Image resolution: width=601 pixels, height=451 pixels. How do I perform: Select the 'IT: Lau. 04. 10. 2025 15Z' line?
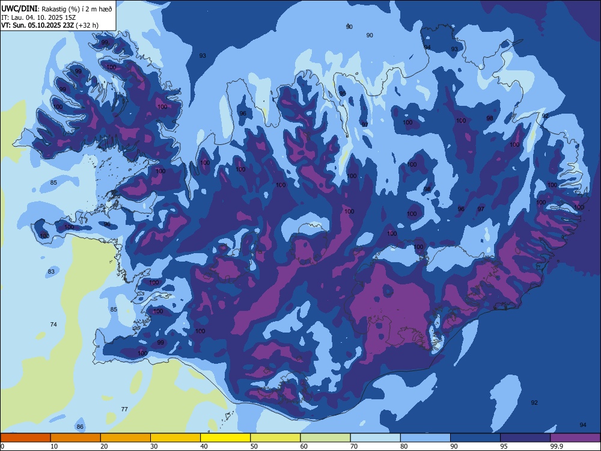tap(38, 17)
